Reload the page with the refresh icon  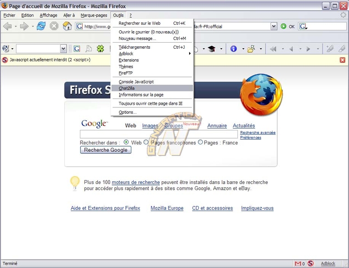(x=41, y=26)
